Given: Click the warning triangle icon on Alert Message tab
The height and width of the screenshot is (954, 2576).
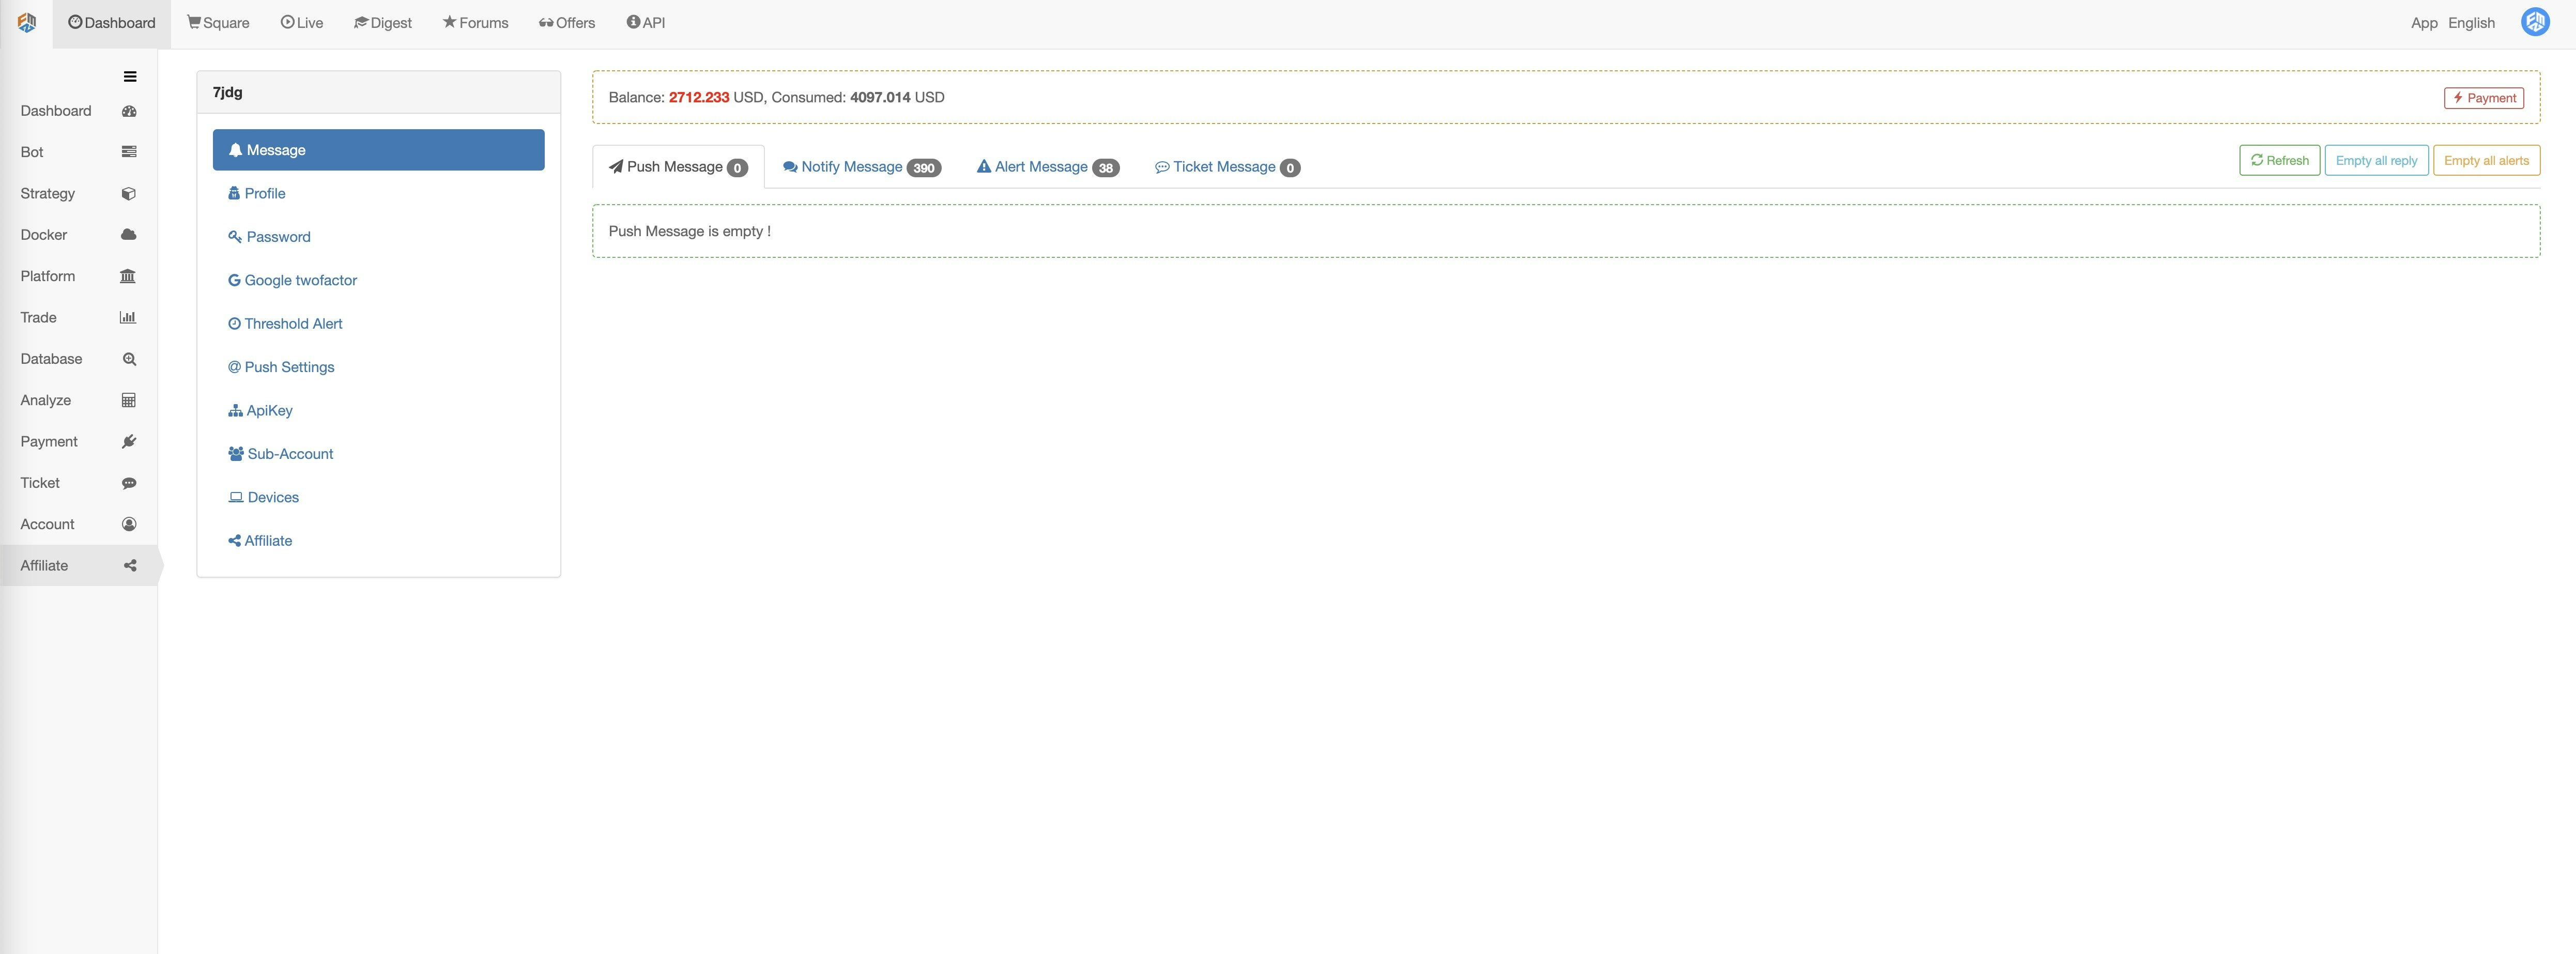Looking at the screenshot, I should (984, 167).
